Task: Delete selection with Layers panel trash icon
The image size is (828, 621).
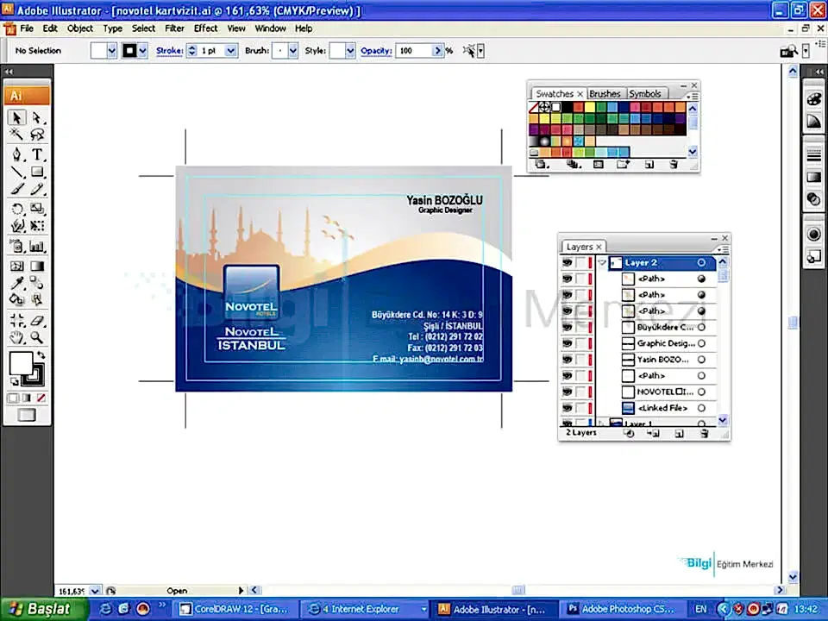Action: pos(704,433)
